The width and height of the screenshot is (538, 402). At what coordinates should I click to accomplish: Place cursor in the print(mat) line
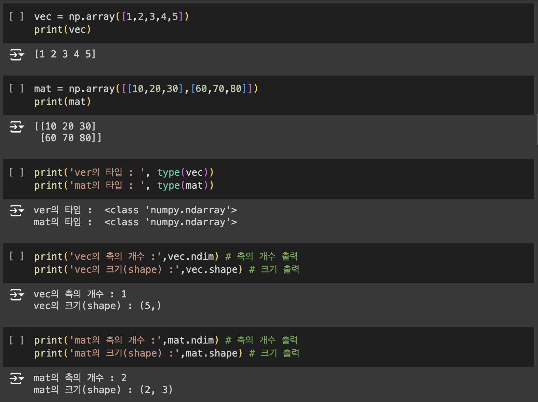point(63,102)
